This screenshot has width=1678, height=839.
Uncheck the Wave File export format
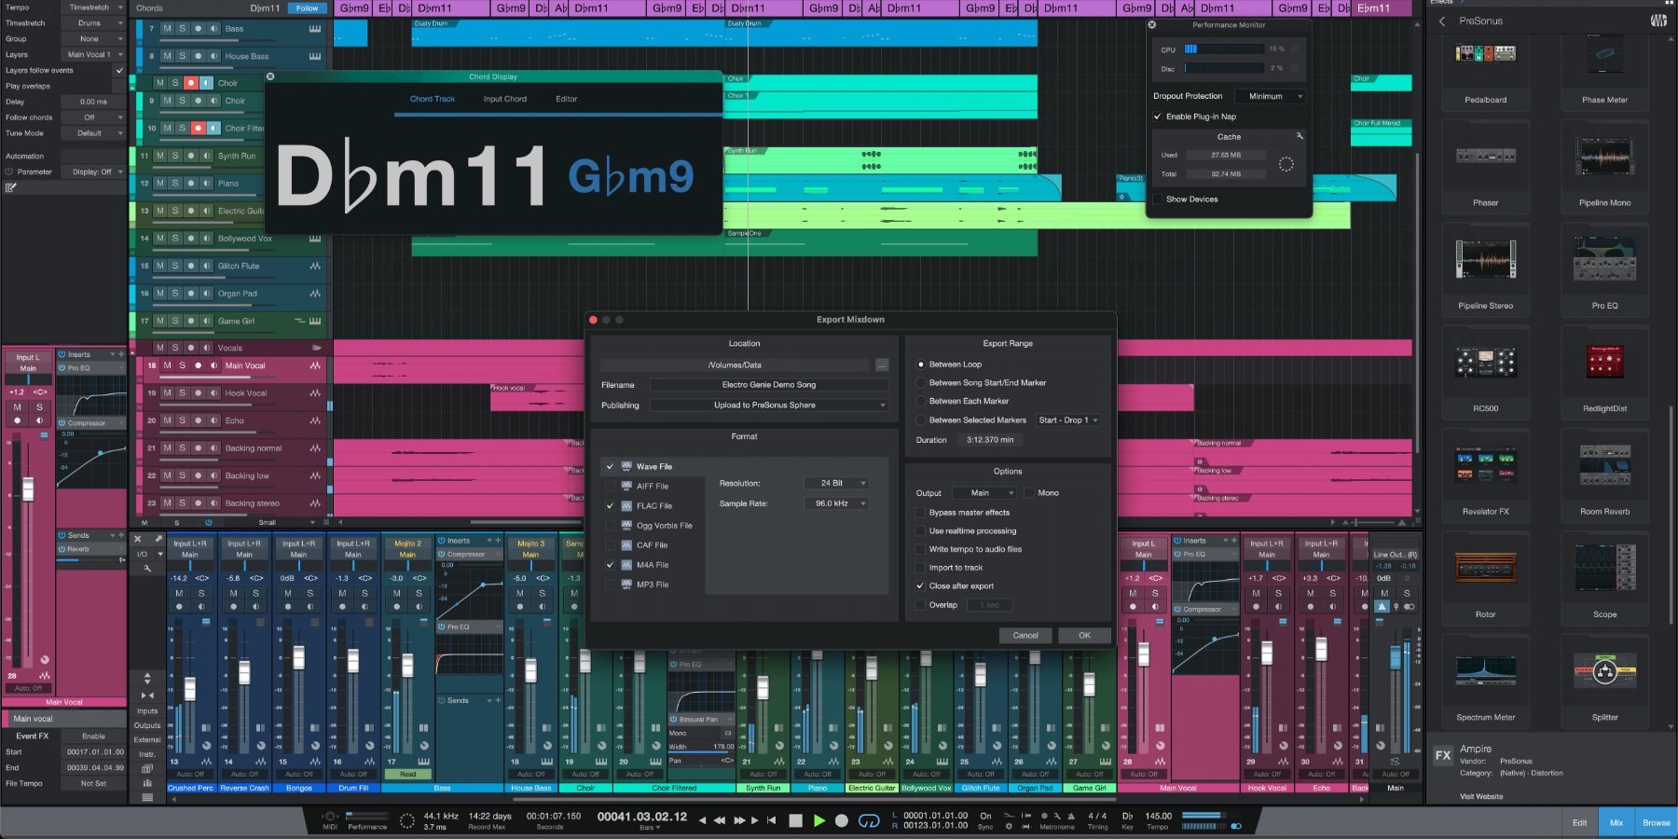[x=612, y=466]
